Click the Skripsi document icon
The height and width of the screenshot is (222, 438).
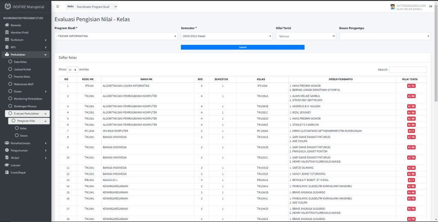[7, 158]
